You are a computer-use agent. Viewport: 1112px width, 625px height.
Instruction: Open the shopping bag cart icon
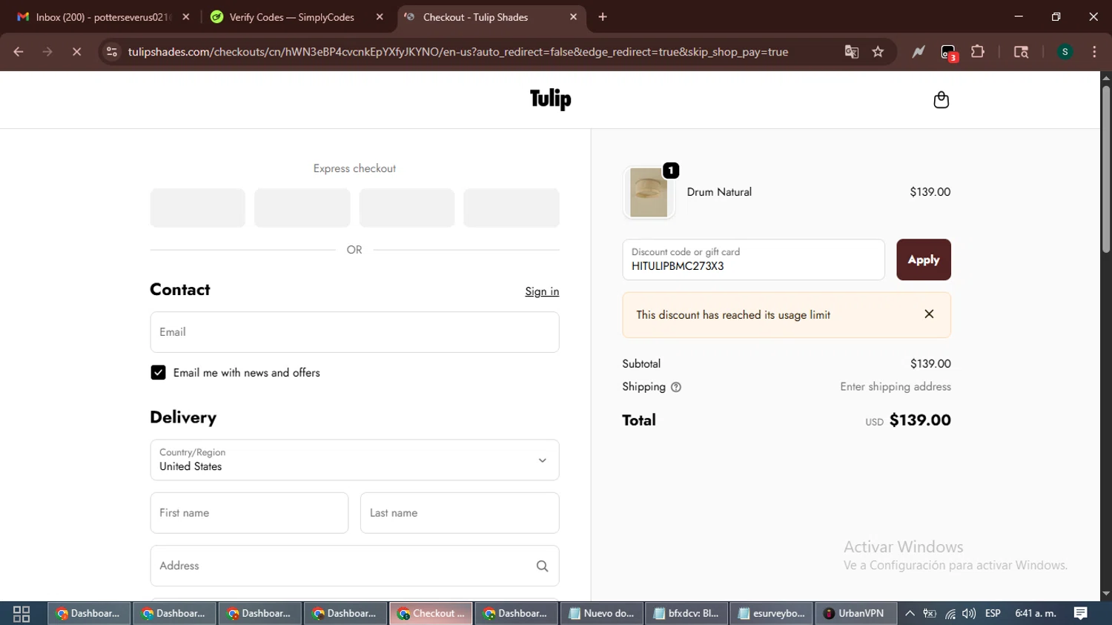[941, 99]
